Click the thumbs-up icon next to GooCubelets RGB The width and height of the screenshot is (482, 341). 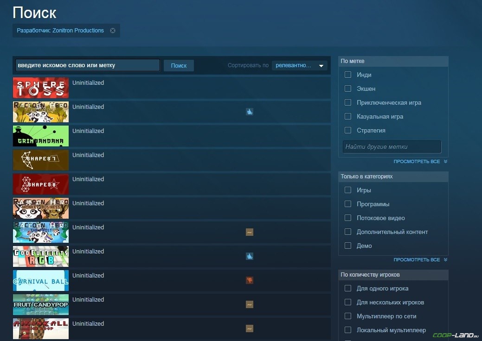click(250, 256)
